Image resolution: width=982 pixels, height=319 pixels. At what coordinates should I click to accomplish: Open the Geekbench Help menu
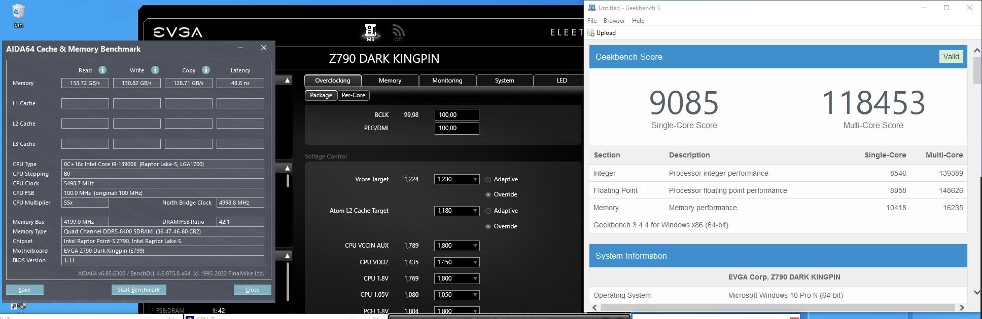[638, 21]
